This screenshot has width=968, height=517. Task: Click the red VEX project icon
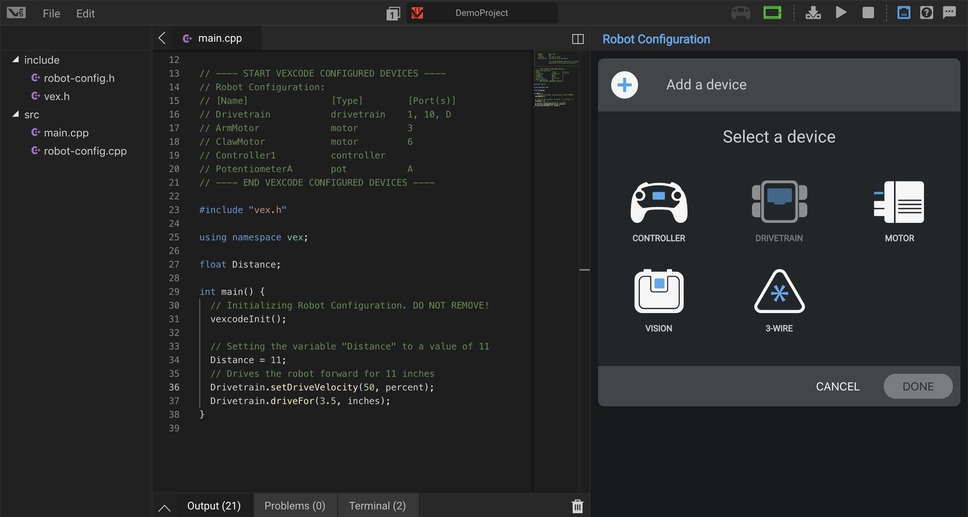[x=417, y=13]
